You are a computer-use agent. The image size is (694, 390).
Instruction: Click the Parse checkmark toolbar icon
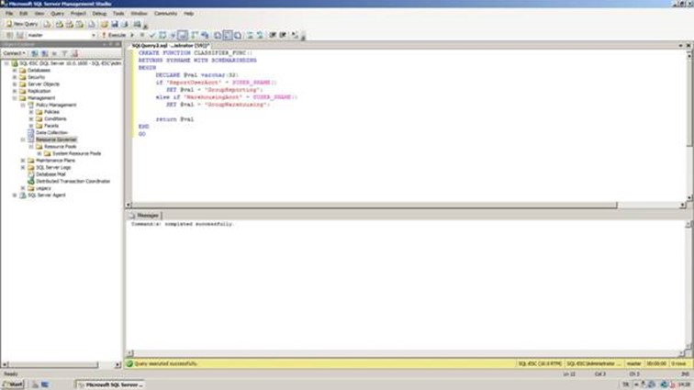point(152,35)
